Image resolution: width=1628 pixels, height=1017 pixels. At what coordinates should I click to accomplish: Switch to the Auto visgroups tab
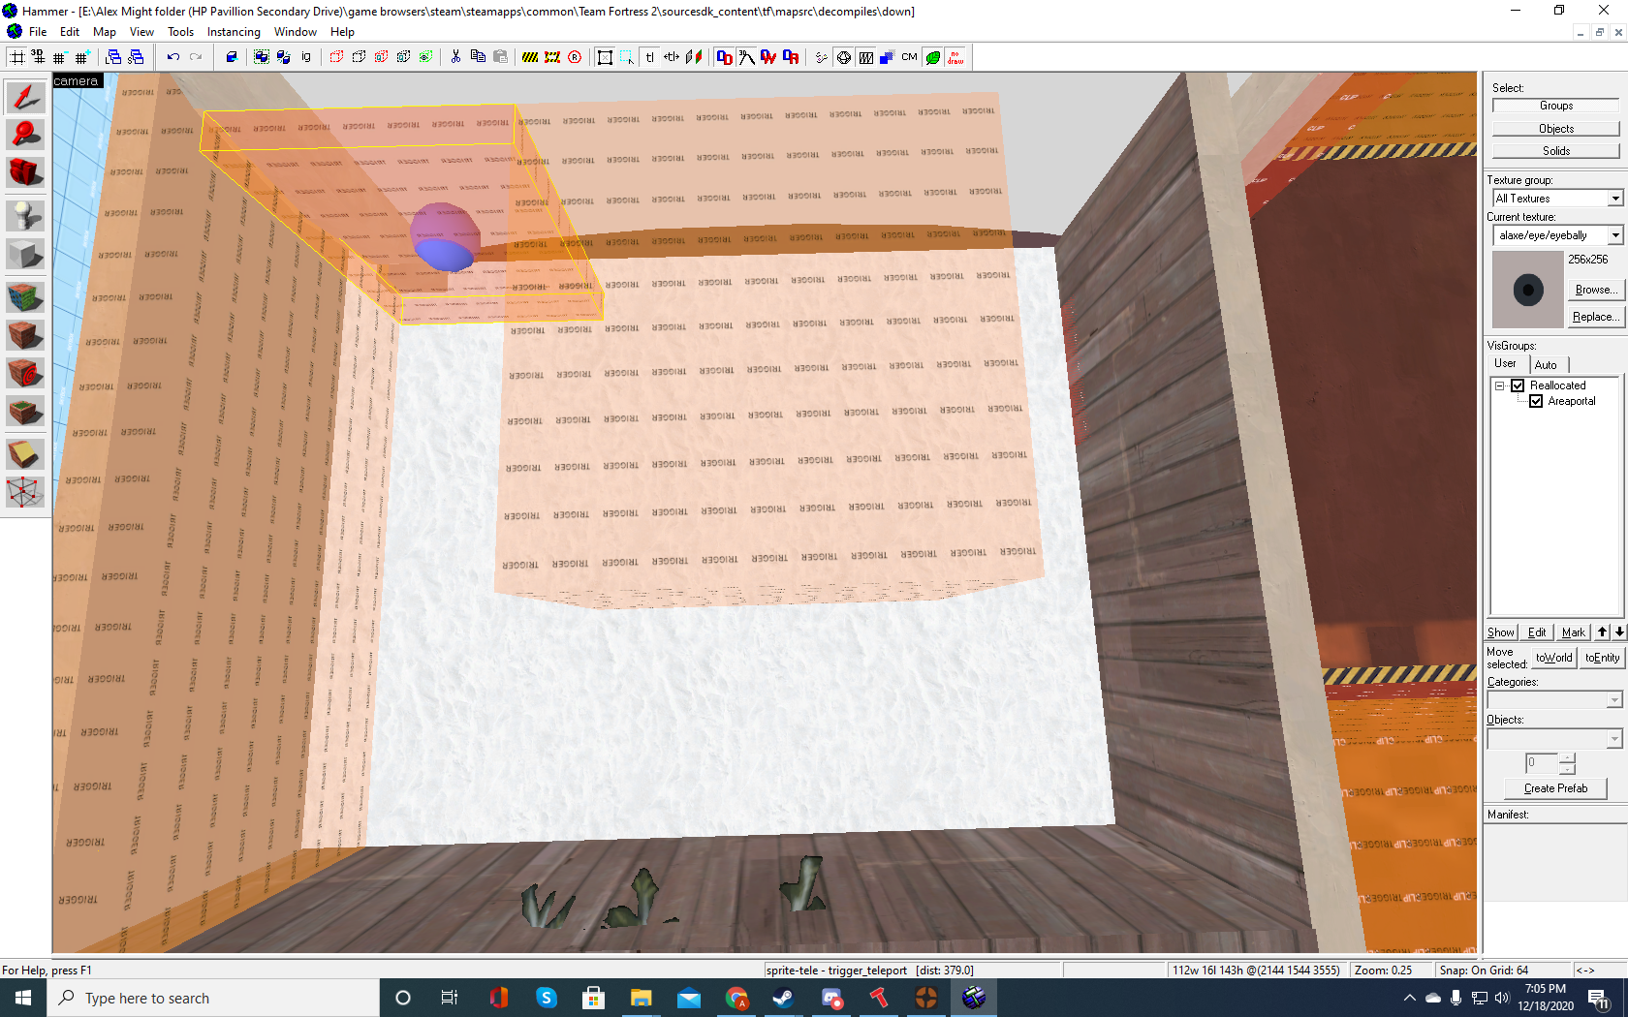point(1547,365)
